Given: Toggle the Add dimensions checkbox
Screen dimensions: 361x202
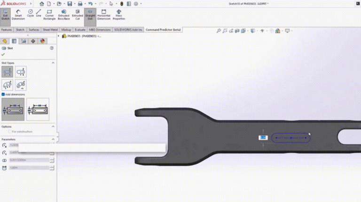Looking at the screenshot, I should 3,94.
